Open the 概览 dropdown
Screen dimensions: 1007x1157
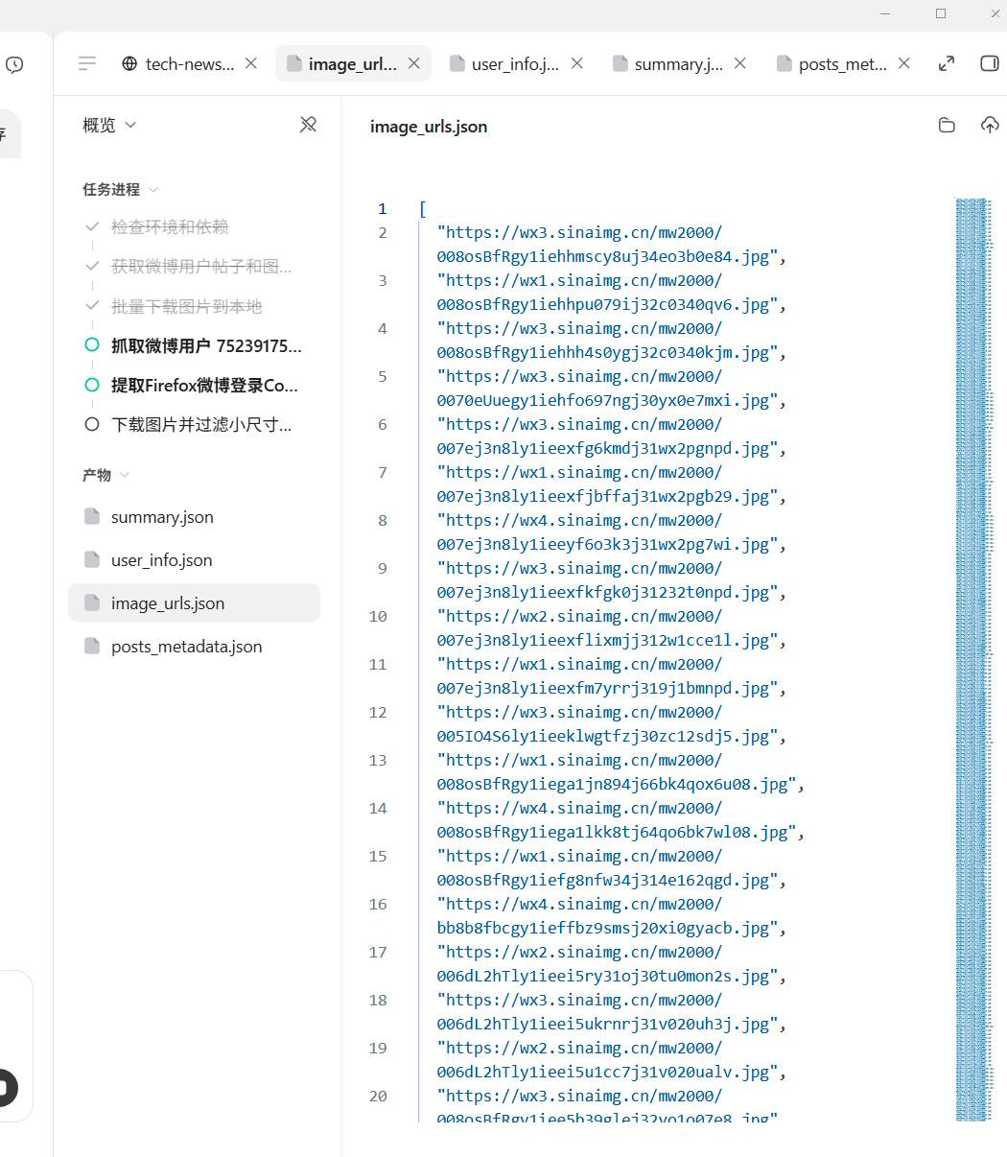[109, 125]
